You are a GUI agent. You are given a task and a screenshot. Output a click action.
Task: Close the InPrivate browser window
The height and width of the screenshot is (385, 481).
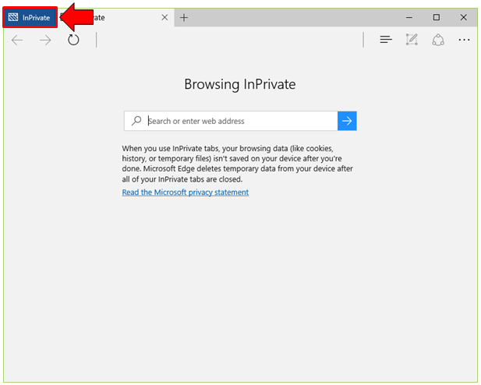[x=464, y=17]
